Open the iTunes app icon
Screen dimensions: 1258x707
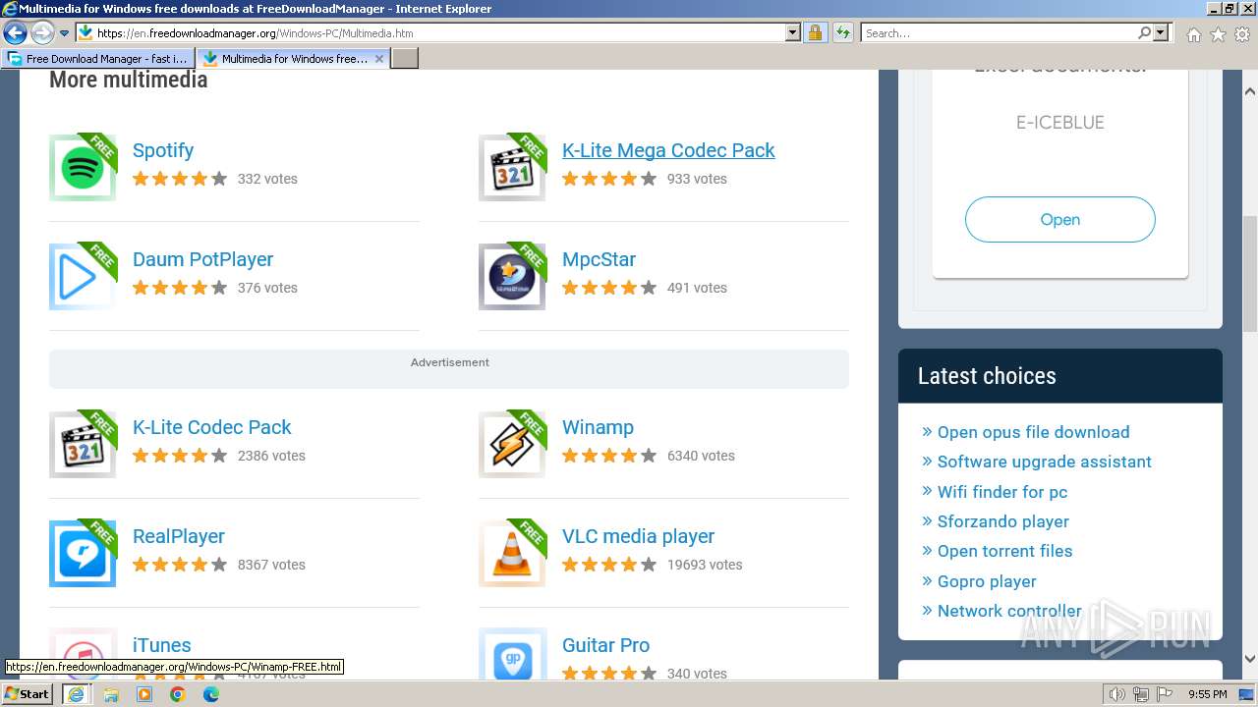[x=83, y=654]
